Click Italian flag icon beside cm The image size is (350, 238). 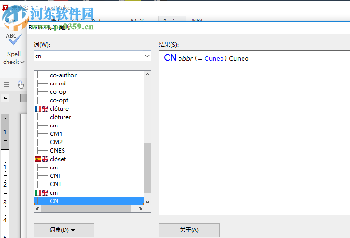(38, 193)
